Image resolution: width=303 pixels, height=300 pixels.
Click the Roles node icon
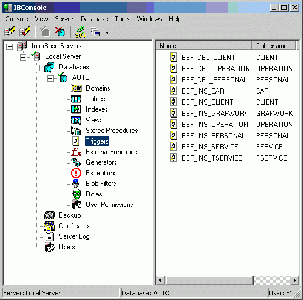(x=76, y=194)
